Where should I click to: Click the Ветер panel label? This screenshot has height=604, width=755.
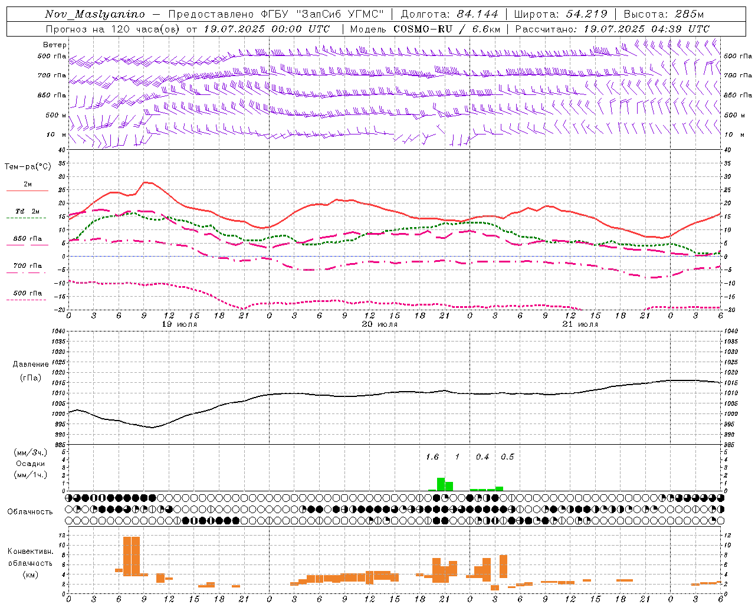tap(54, 45)
